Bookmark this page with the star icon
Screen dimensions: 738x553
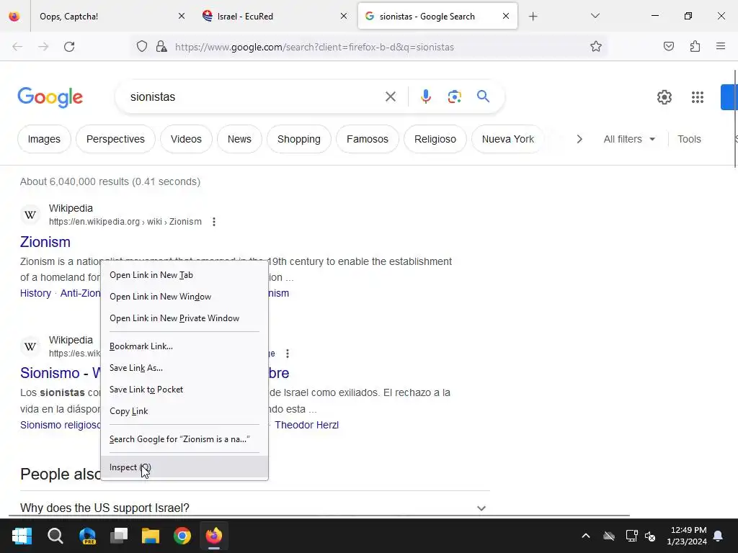point(596,47)
